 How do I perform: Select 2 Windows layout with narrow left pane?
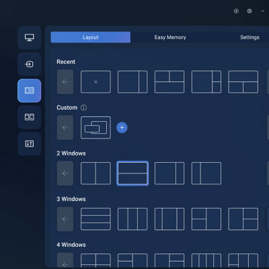[206, 174]
